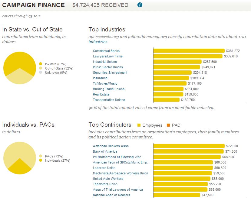Select the United Auto Workers link
This screenshot has width=251, height=204.
108,179
